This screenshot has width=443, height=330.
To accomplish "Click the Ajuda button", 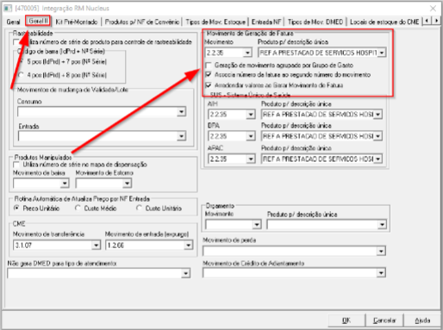I will point(422,321).
